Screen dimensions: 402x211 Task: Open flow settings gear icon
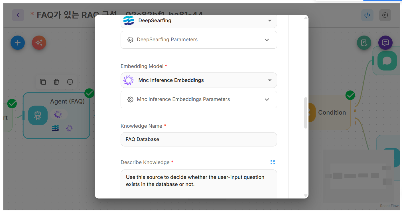point(385,15)
